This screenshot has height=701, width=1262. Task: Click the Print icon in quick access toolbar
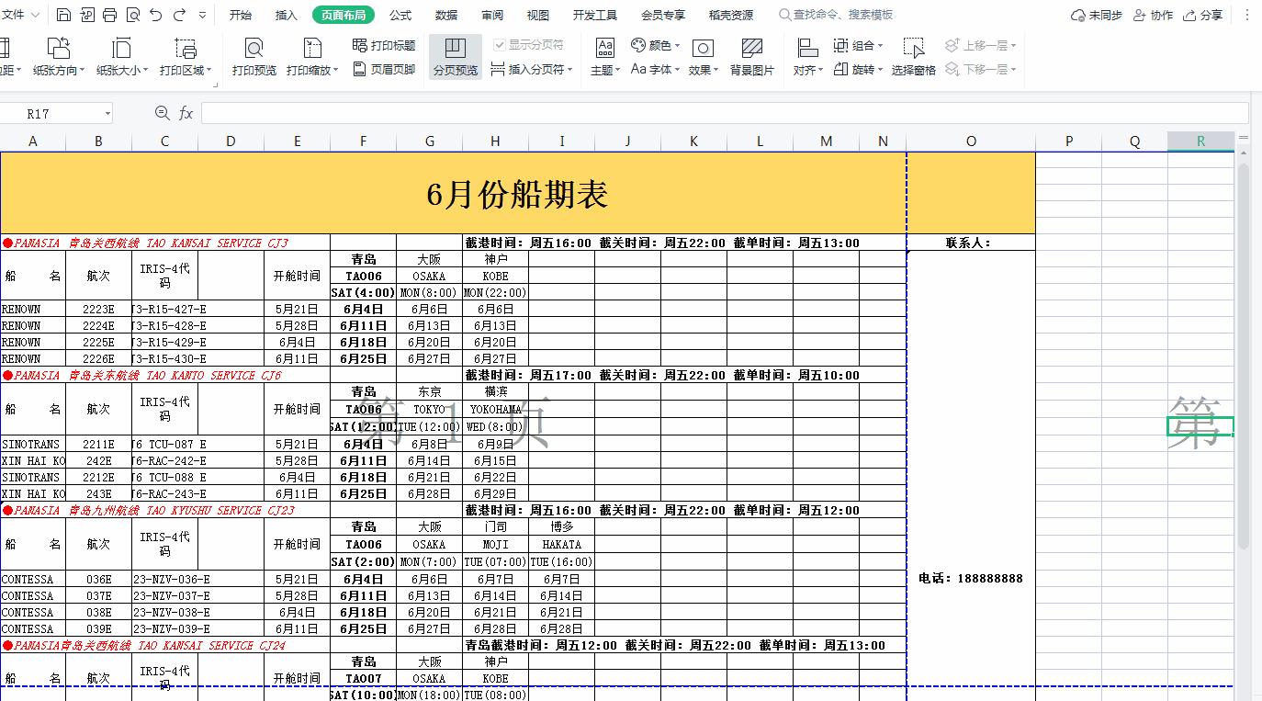pyautogui.click(x=109, y=14)
